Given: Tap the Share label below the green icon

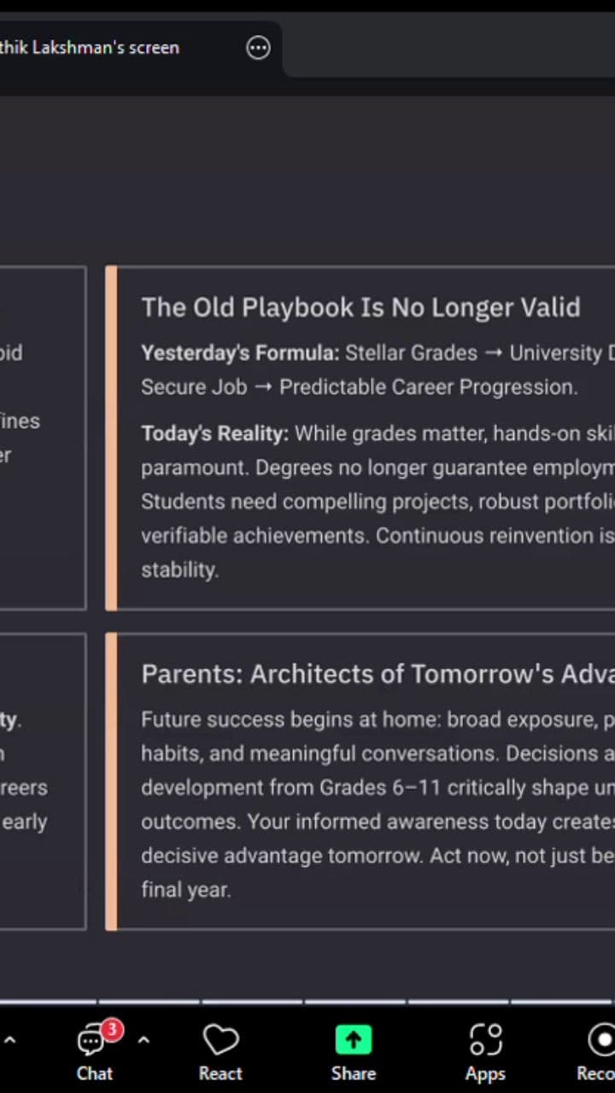Looking at the screenshot, I should [x=354, y=1073].
